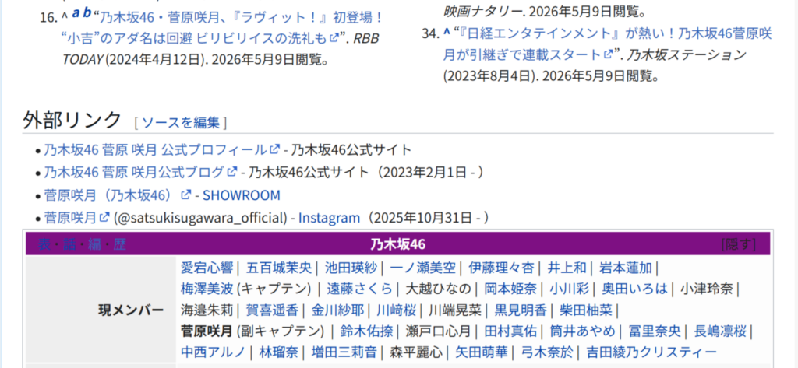Select the unlinked name 海邉朱莉
Image resolution: width=798 pixels, height=368 pixels.
[207, 310]
